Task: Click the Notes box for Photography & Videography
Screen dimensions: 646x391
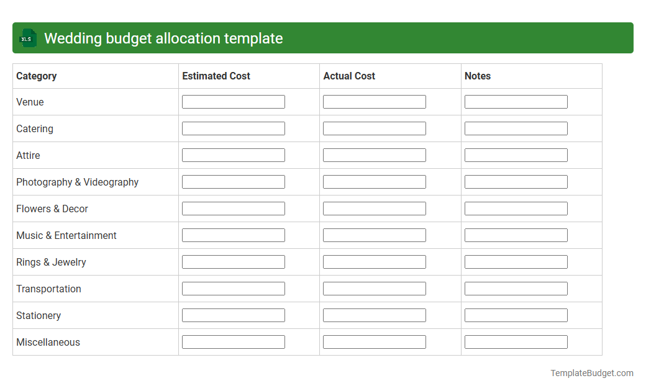Action: pos(516,181)
